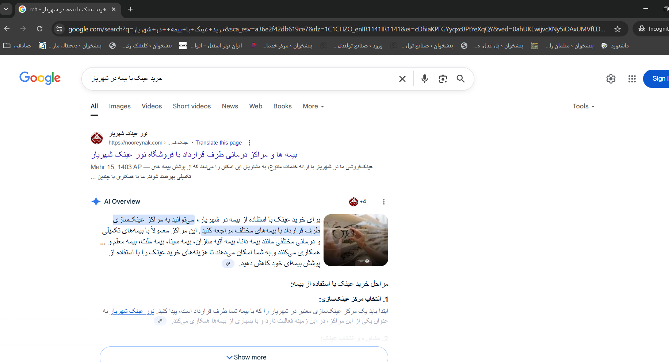Click the AI Overview heading
Viewport: 669px width, 362px height.
point(122,201)
